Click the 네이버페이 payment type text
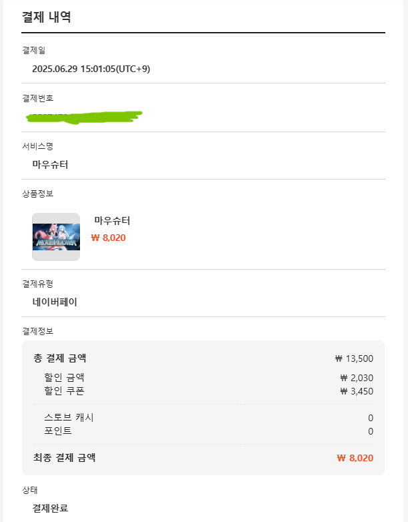408x522 pixels. [55, 302]
